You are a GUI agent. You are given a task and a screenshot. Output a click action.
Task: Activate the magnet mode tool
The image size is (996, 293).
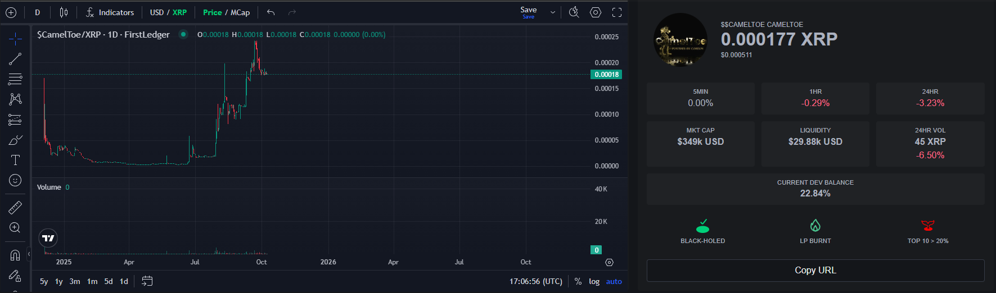point(15,255)
